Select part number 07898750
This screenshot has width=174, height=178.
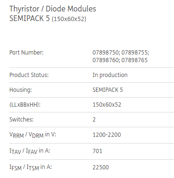click(106, 53)
